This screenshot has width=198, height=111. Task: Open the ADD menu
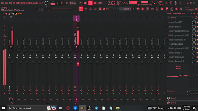(10, 3)
